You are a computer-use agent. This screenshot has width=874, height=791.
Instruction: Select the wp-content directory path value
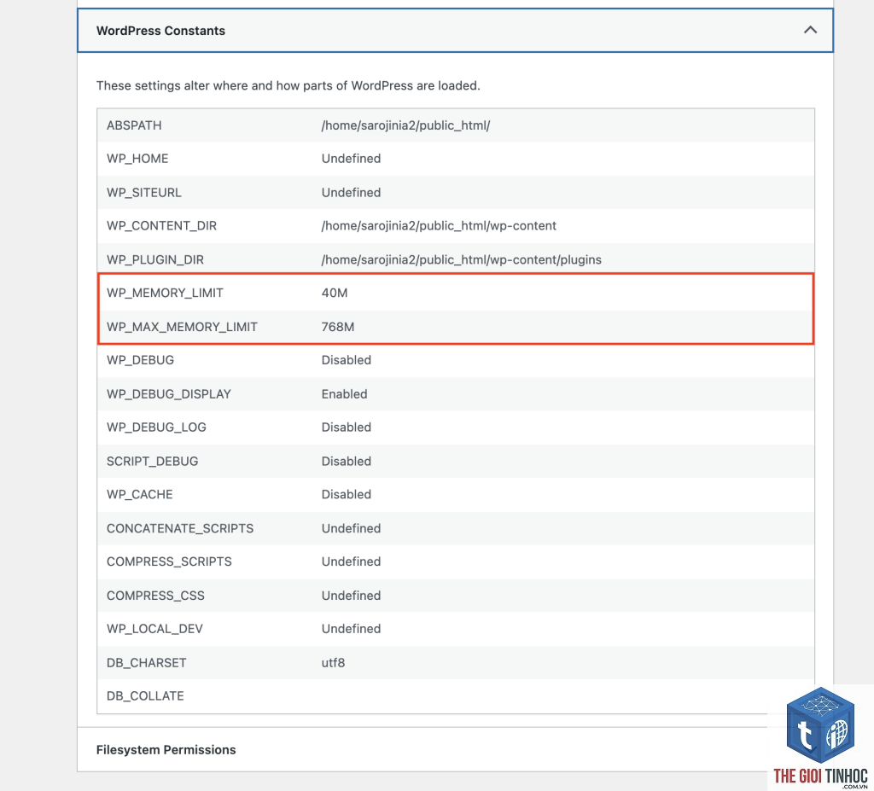(439, 226)
